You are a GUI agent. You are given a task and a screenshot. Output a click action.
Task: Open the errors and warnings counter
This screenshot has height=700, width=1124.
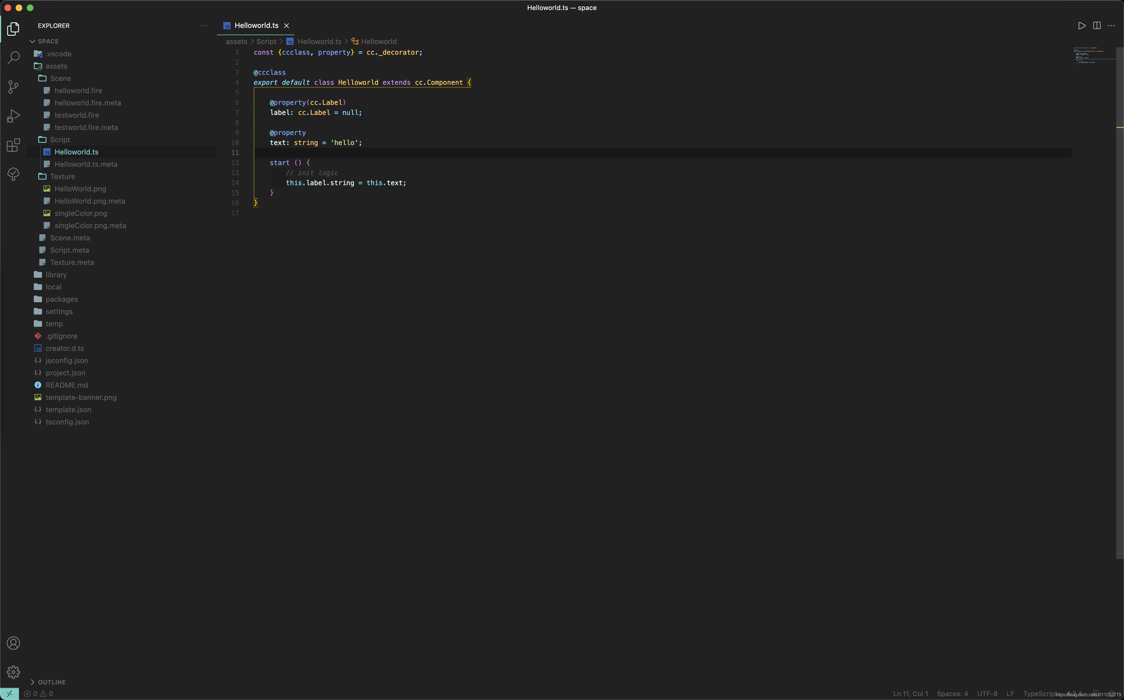tap(38, 694)
